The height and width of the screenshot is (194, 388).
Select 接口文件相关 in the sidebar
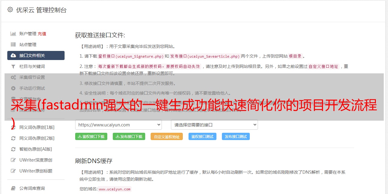tap(36, 55)
